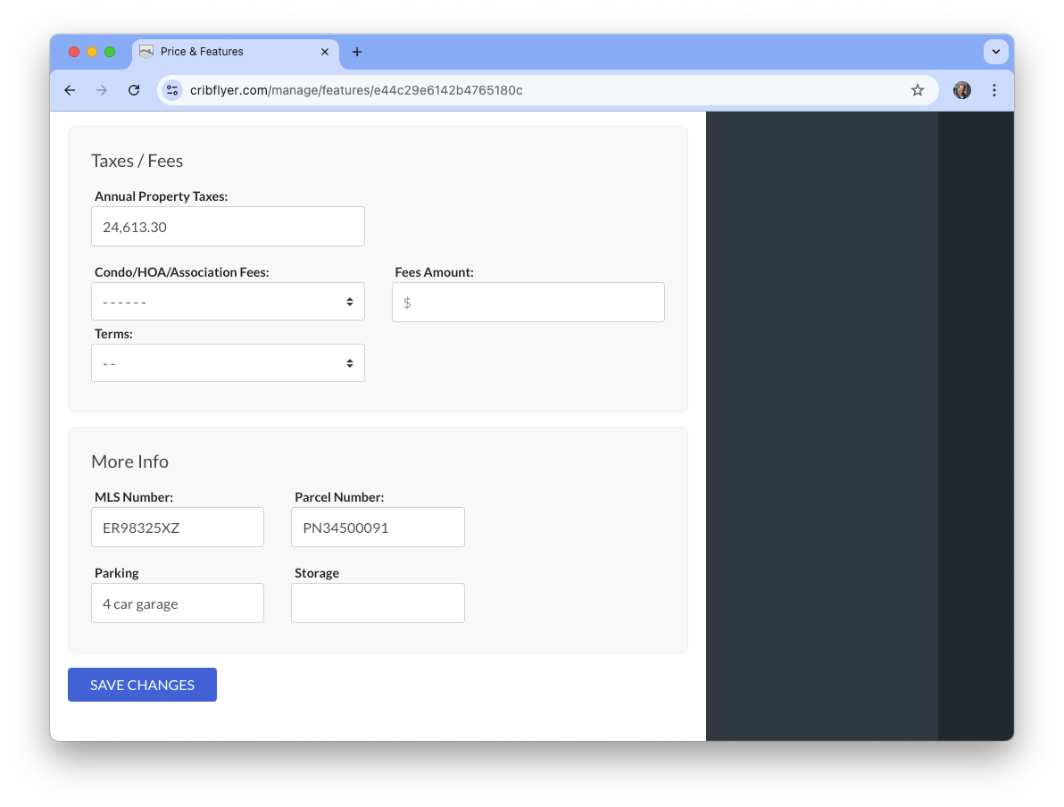
Task: Open the Terms dropdown
Action: coord(228,363)
